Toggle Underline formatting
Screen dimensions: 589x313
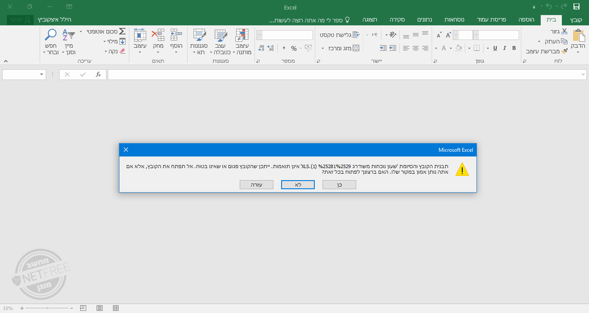[495, 48]
